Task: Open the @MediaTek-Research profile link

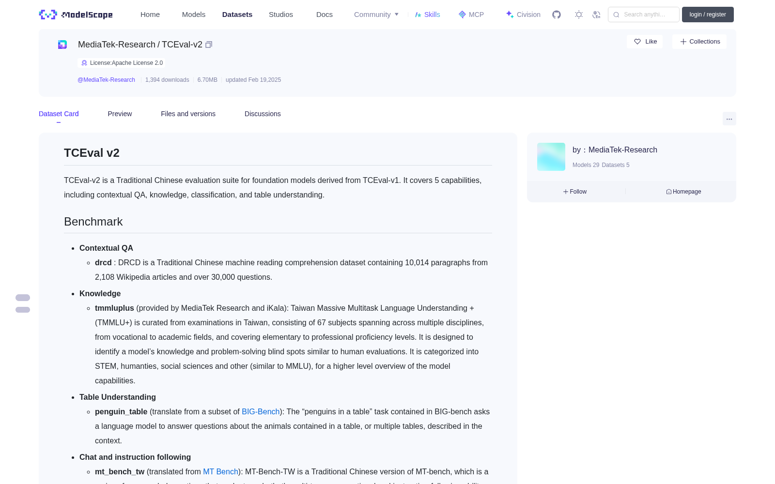Action: click(106, 80)
